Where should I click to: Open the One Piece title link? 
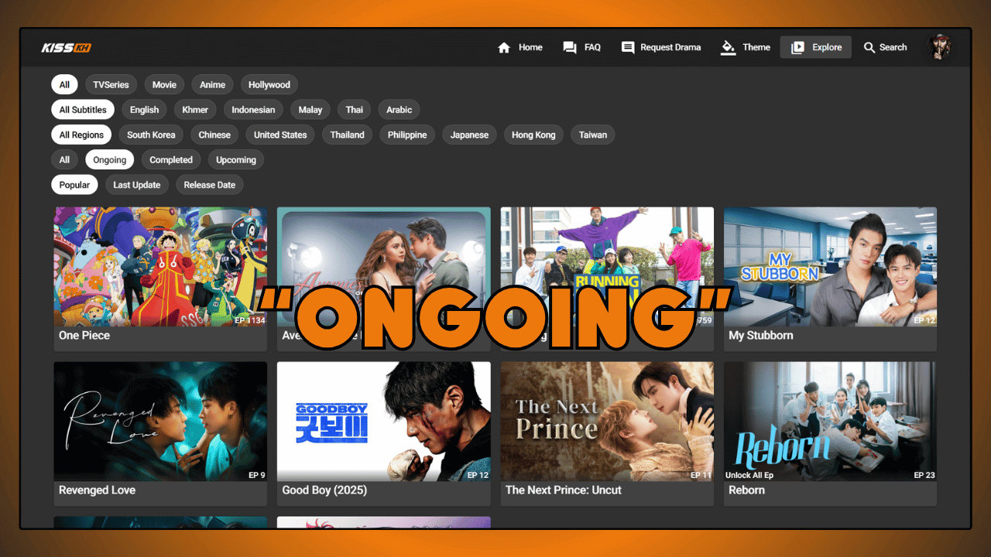pos(84,336)
